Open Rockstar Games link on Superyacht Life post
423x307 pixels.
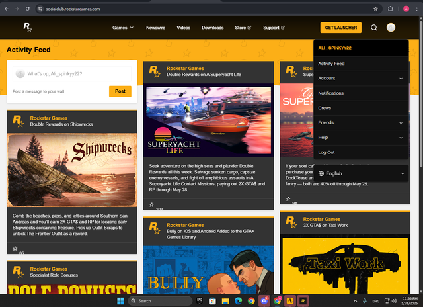pos(185,69)
